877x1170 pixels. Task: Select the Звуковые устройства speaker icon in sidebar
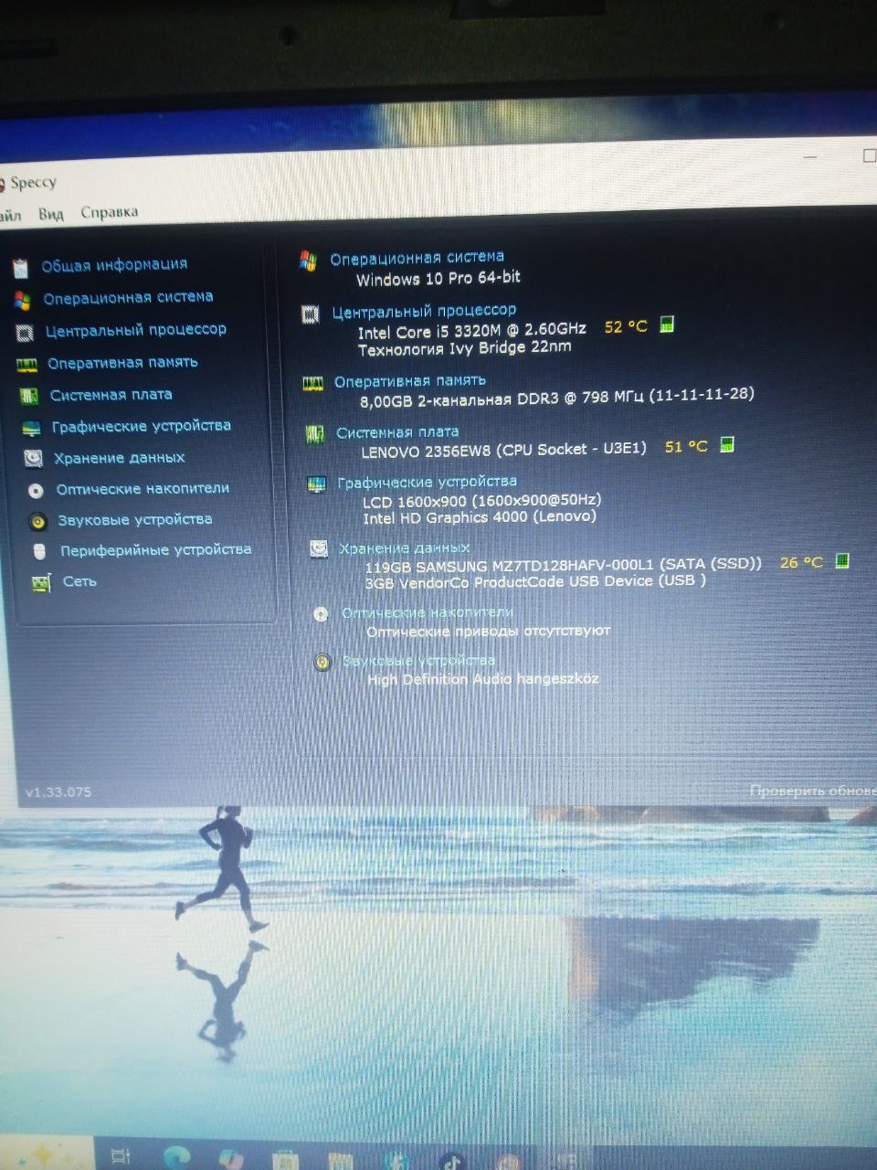[37, 522]
